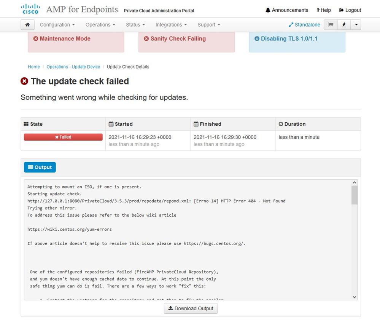Log out of the portal
The height and width of the screenshot is (321, 380).
tap(350, 10)
